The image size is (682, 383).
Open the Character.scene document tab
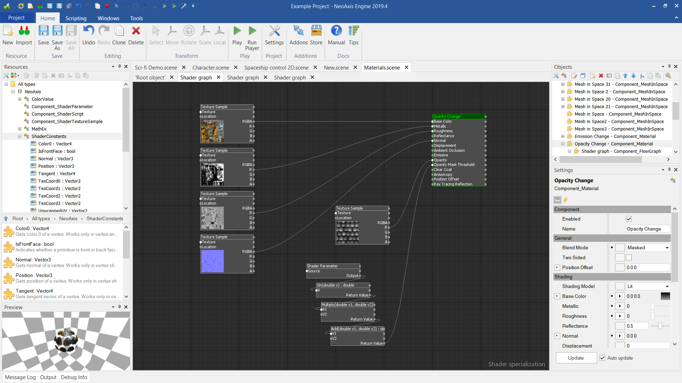pyautogui.click(x=211, y=67)
